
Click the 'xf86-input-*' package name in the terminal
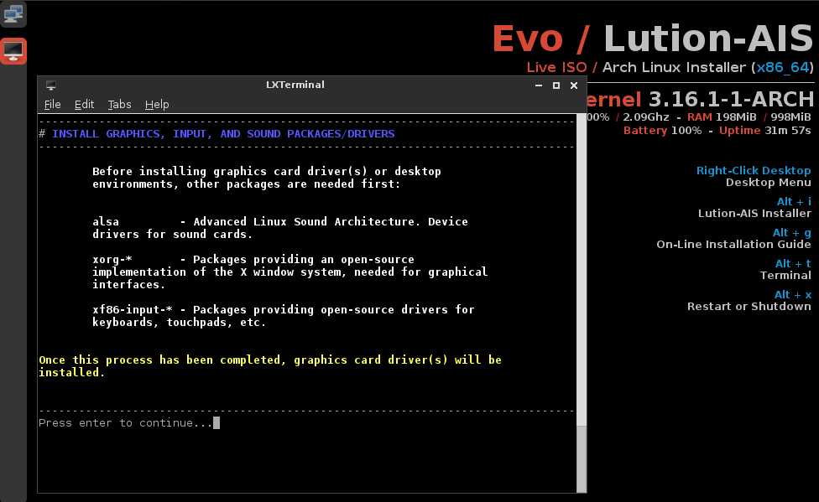(x=132, y=309)
